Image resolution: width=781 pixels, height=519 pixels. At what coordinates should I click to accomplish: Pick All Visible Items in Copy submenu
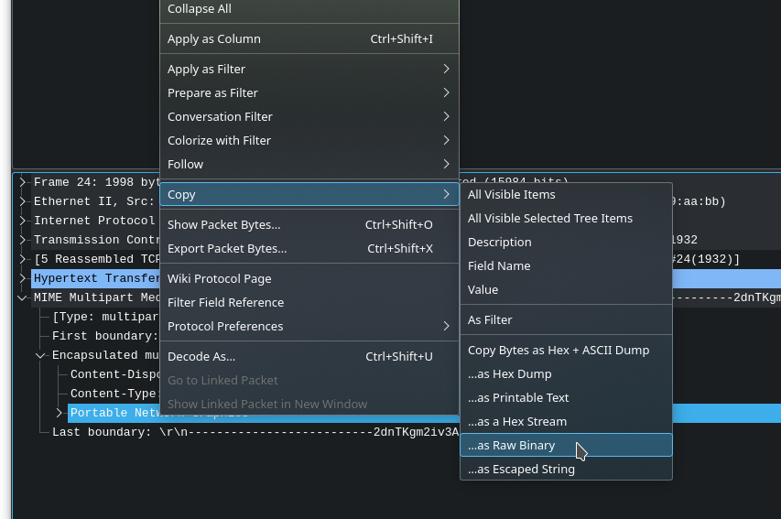coord(511,195)
